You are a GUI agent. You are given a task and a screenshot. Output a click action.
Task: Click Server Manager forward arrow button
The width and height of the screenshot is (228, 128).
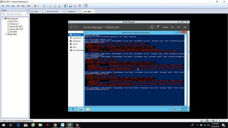pyautogui.click(x=76, y=27)
